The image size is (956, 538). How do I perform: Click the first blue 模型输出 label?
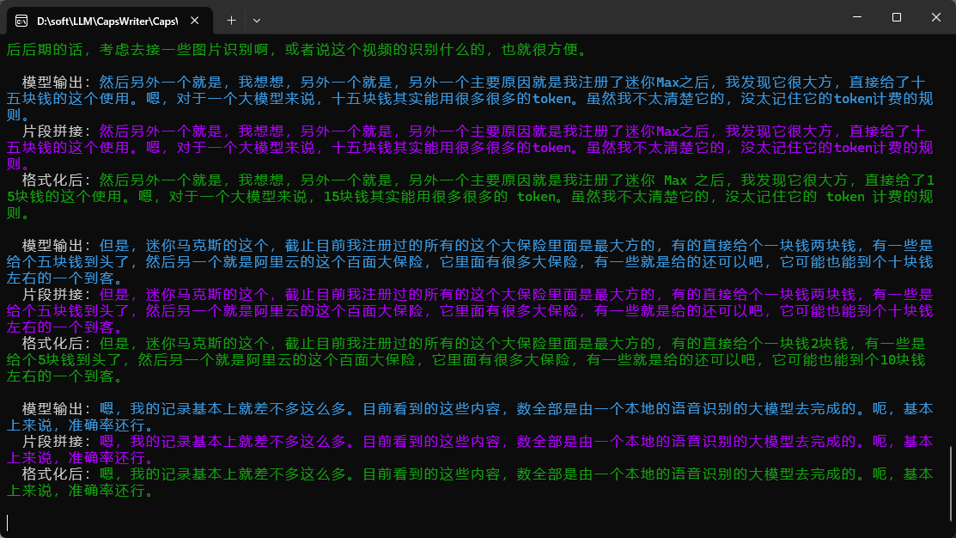tap(56, 83)
